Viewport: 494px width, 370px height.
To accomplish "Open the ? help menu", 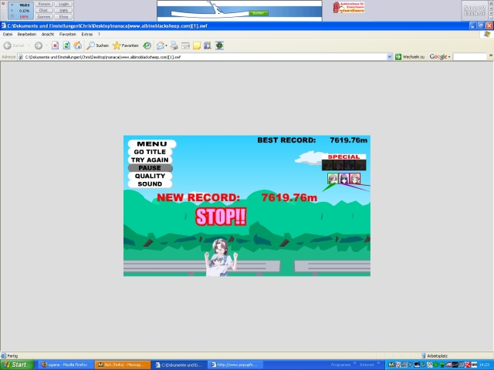I will pyautogui.click(x=99, y=34).
